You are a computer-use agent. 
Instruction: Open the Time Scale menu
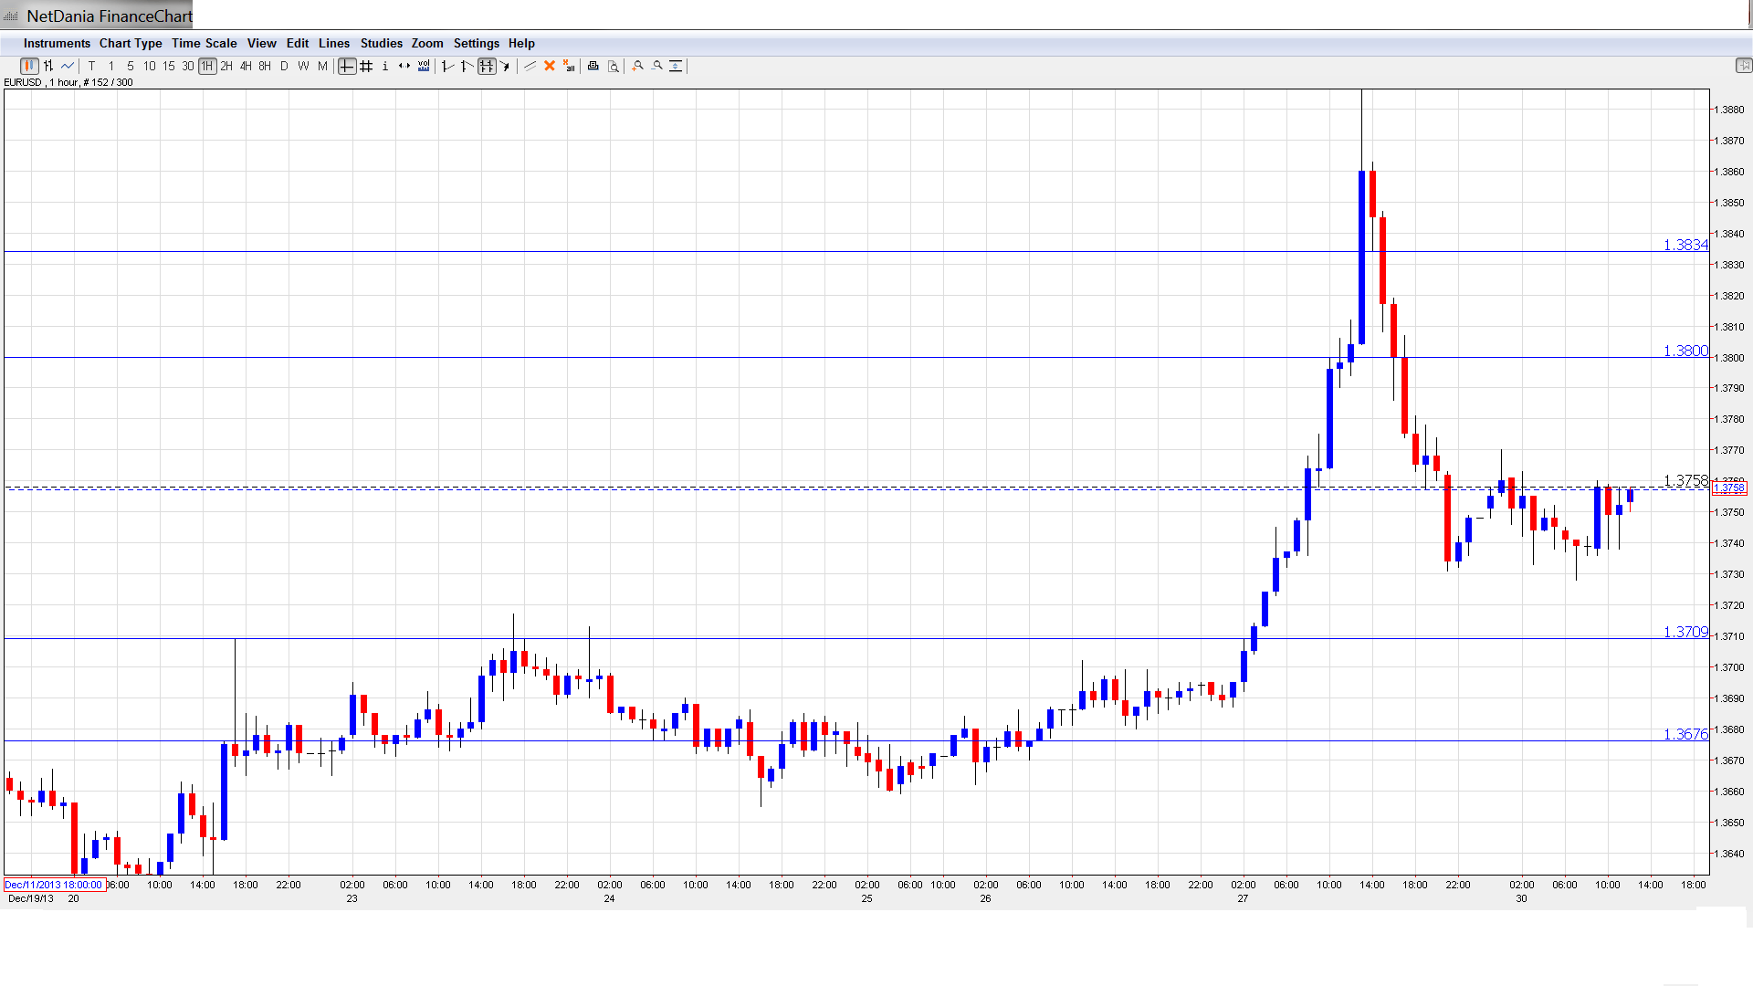pyautogui.click(x=205, y=43)
